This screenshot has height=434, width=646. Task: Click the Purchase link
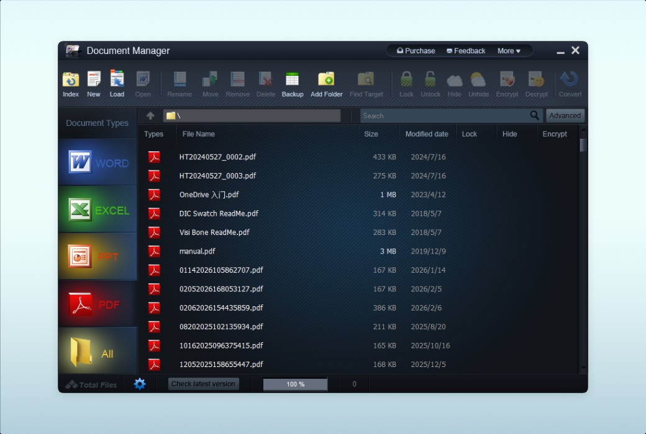(416, 51)
